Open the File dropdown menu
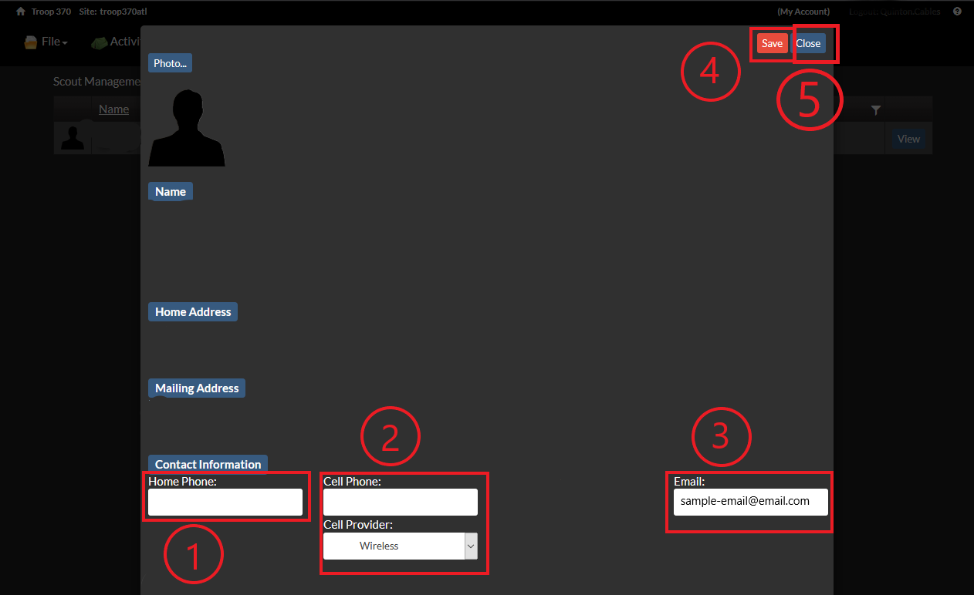Image resolution: width=974 pixels, height=595 pixels. point(50,42)
